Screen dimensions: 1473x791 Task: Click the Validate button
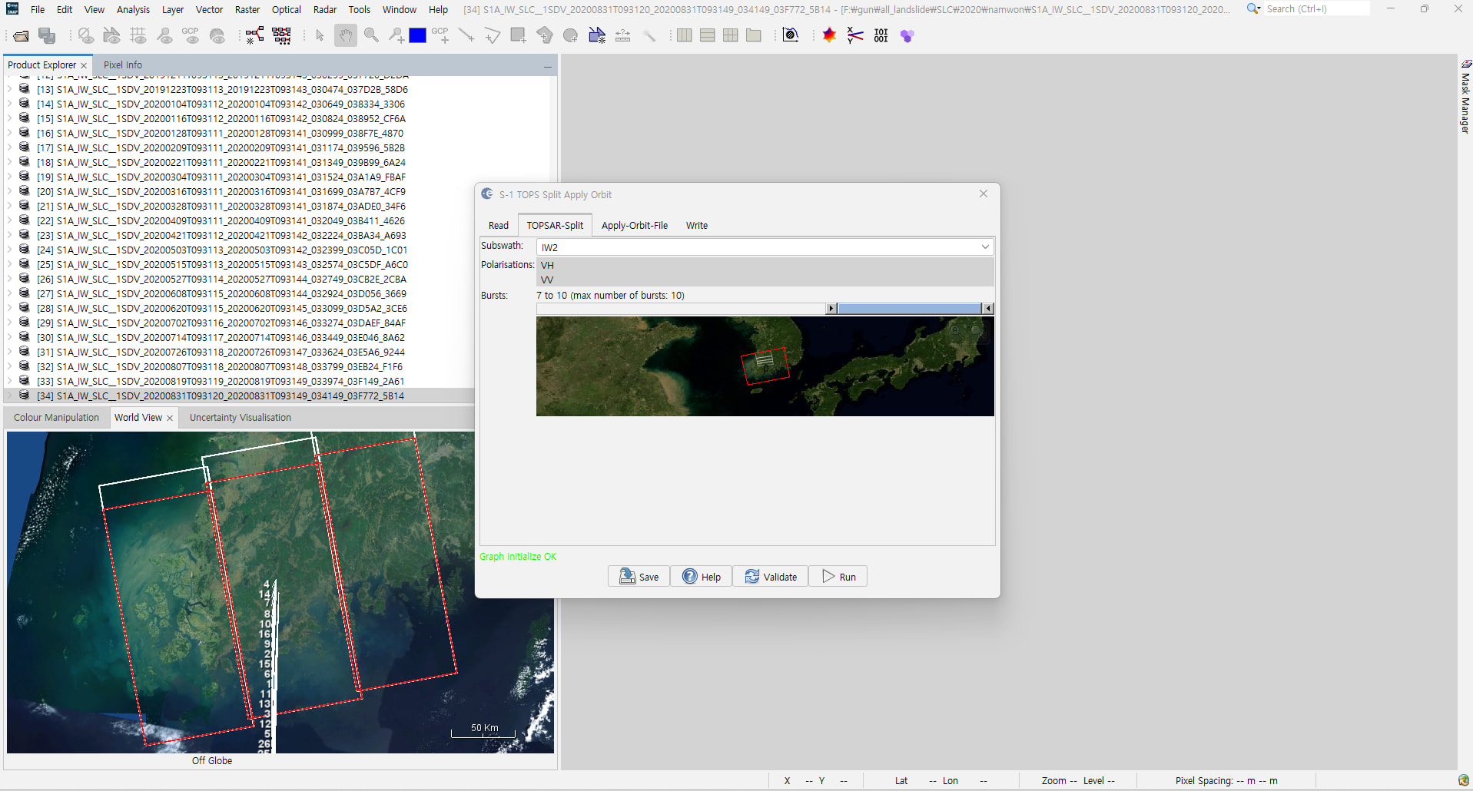771,577
